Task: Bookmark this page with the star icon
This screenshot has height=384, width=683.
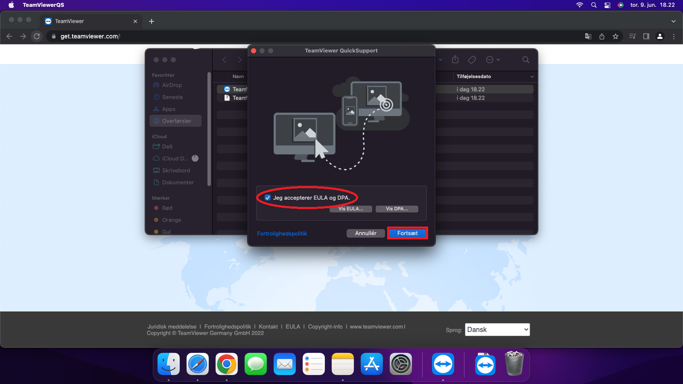Action: coord(616,36)
